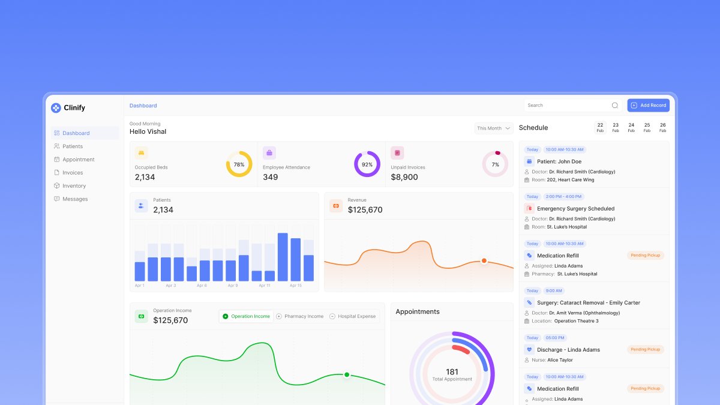Click the Clinify logo icon
Viewport: 720px width, 405px height.
pos(56,108)
